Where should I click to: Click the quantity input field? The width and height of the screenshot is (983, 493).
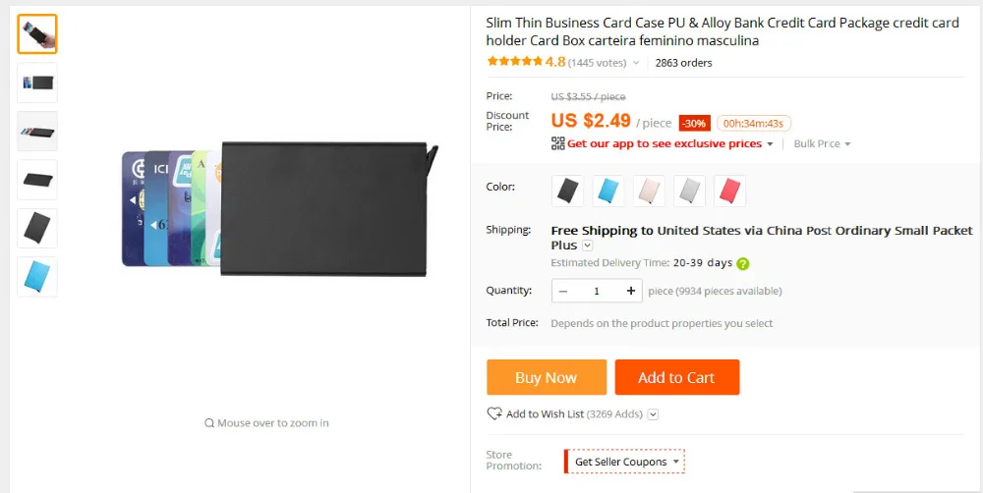tap(597, 291)
